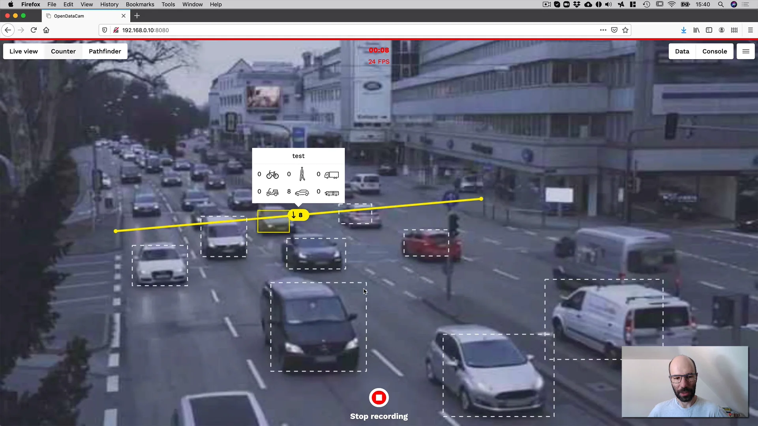
Task: Open the Firefox downloads icon
Action: [683, 30]
